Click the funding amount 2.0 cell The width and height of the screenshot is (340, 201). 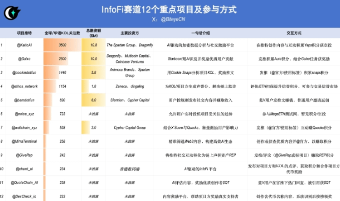tap(94, 128)
